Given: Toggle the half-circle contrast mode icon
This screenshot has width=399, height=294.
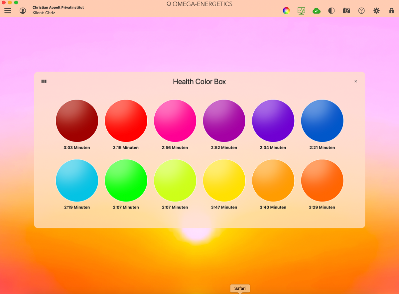Looking at the screenshot, I should (332, 11).
